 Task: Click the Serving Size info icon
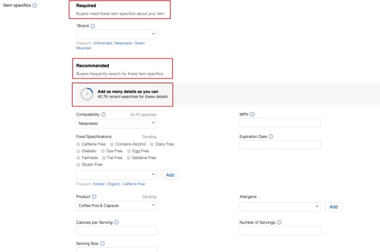(x=102, y=243)
